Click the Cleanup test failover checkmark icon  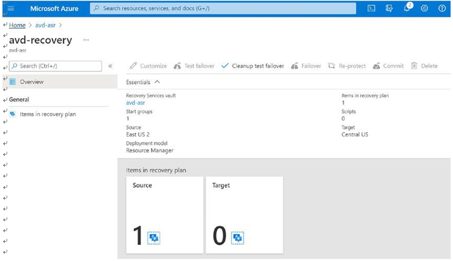point(225,65)
